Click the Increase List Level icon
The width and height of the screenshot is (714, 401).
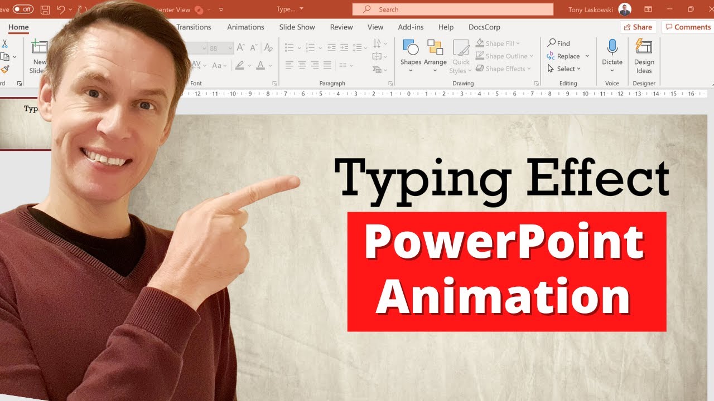pos(345,48)
